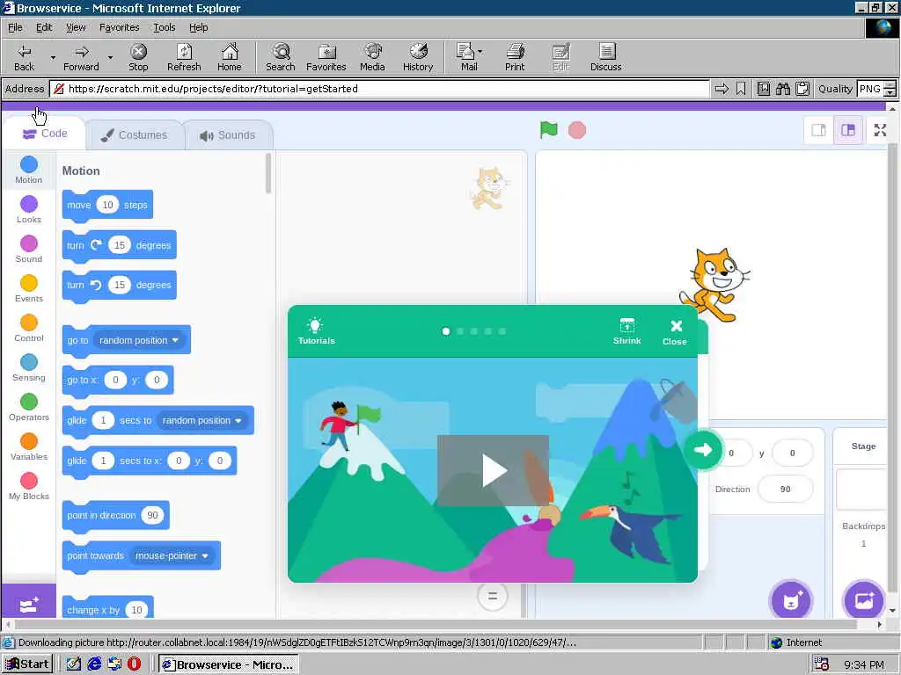The width and height of the screenshot is (901, 675).
Task: Click the green flag to run project
Action: pos(549,130)
